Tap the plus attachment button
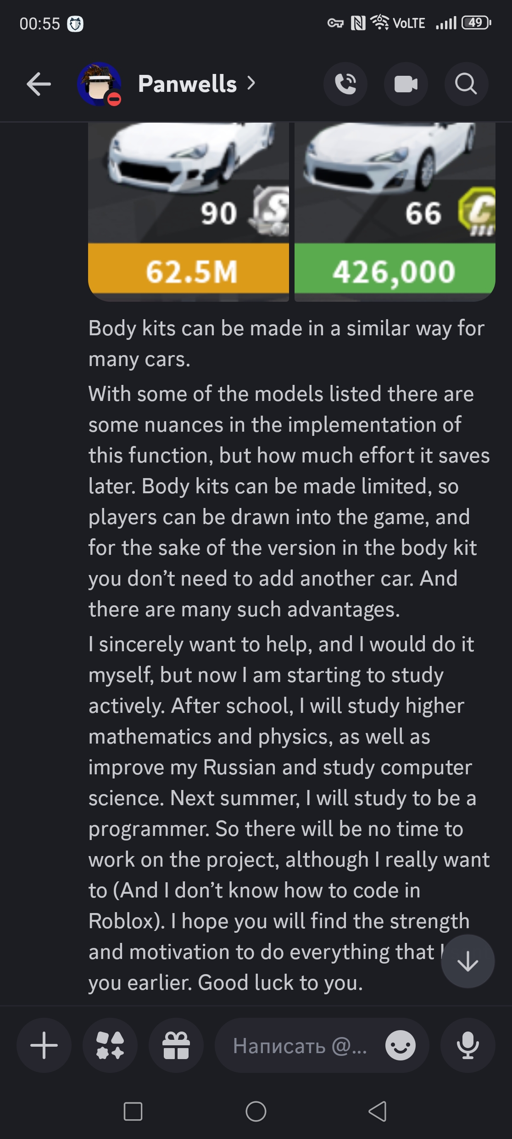The height and width of the screenshot is (1139, 512). point(44,1045)
